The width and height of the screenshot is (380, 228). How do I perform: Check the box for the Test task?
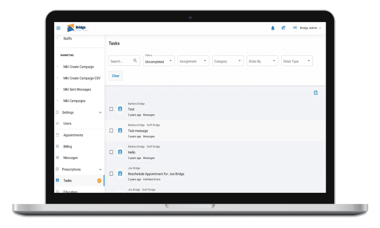[111, 109]
